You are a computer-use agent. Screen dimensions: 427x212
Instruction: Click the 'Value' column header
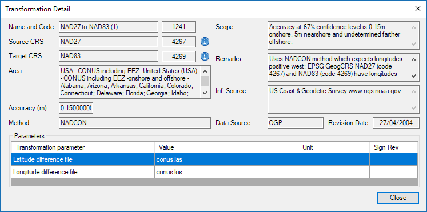pos(226,147)
